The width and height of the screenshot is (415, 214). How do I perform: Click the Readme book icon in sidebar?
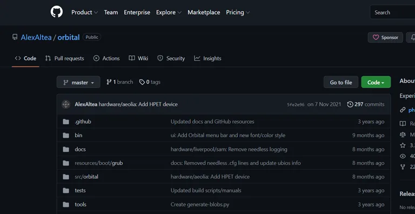click(403, 123)
